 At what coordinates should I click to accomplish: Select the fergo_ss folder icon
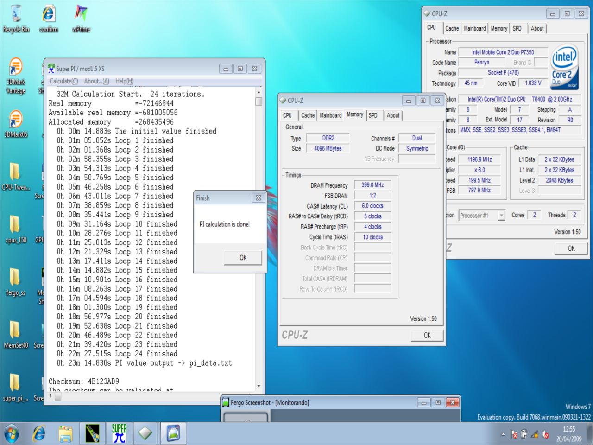(16, 282)
